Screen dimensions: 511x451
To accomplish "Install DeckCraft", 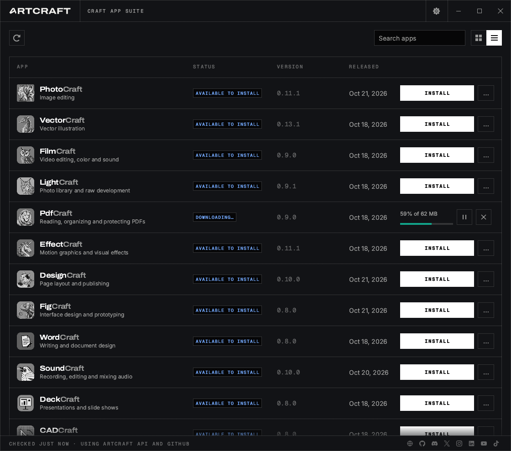I will coord(437,403).
